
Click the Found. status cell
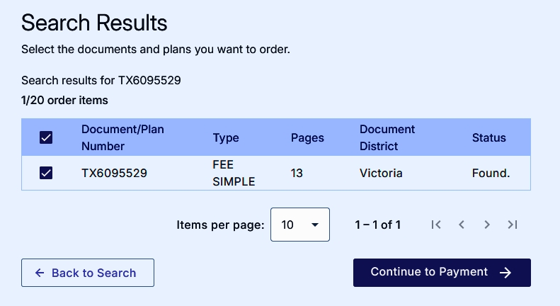(x=491, y=173)
